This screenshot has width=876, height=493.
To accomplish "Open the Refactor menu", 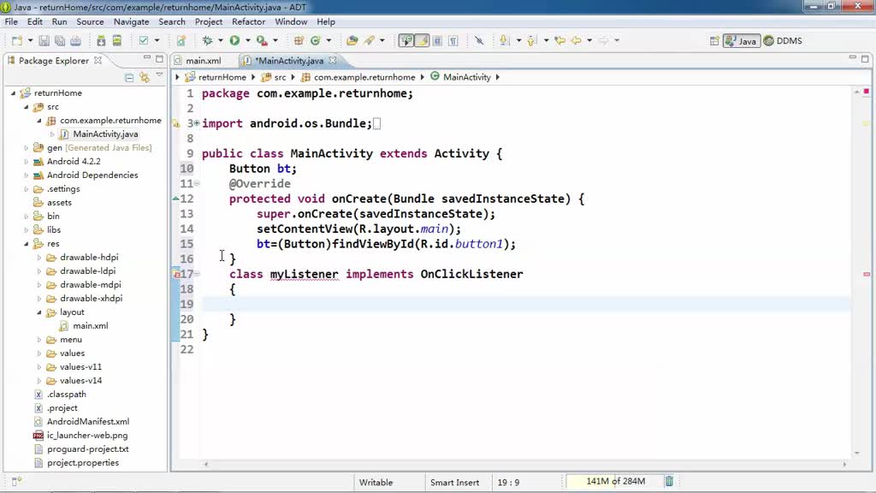I will point(249,21).
